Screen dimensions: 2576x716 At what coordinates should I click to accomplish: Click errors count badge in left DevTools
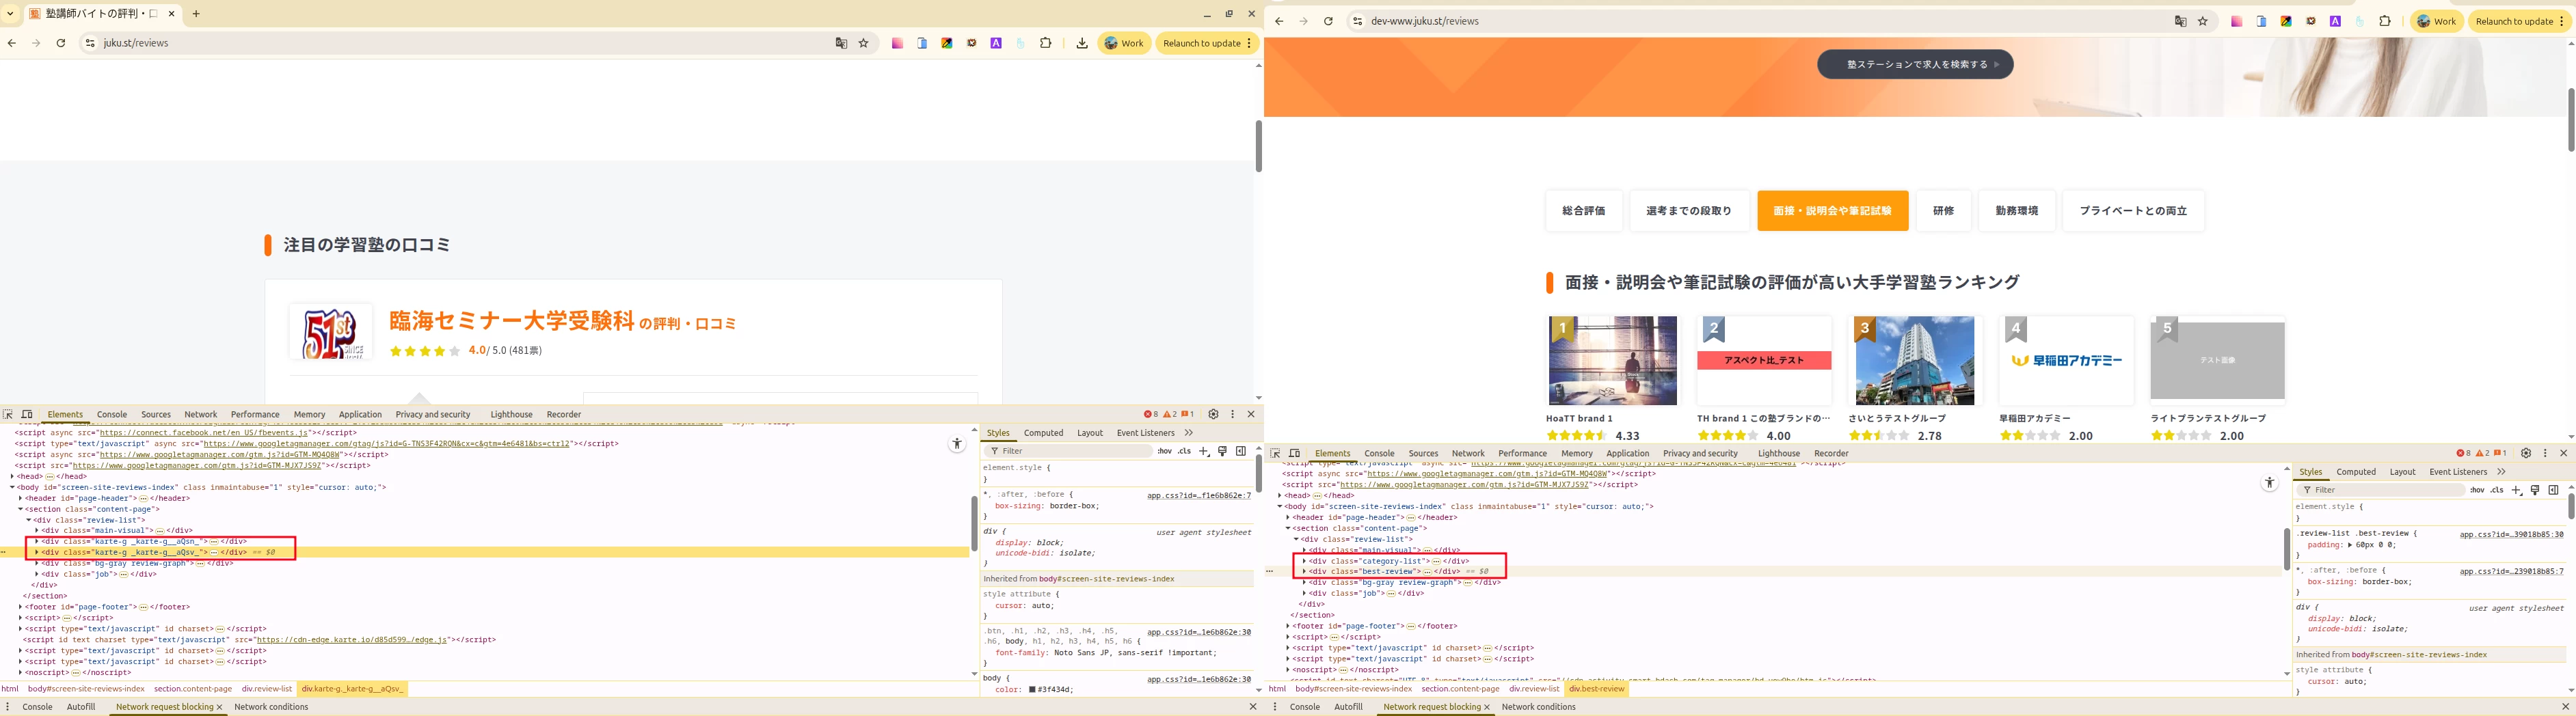(x=1151, y=414)
